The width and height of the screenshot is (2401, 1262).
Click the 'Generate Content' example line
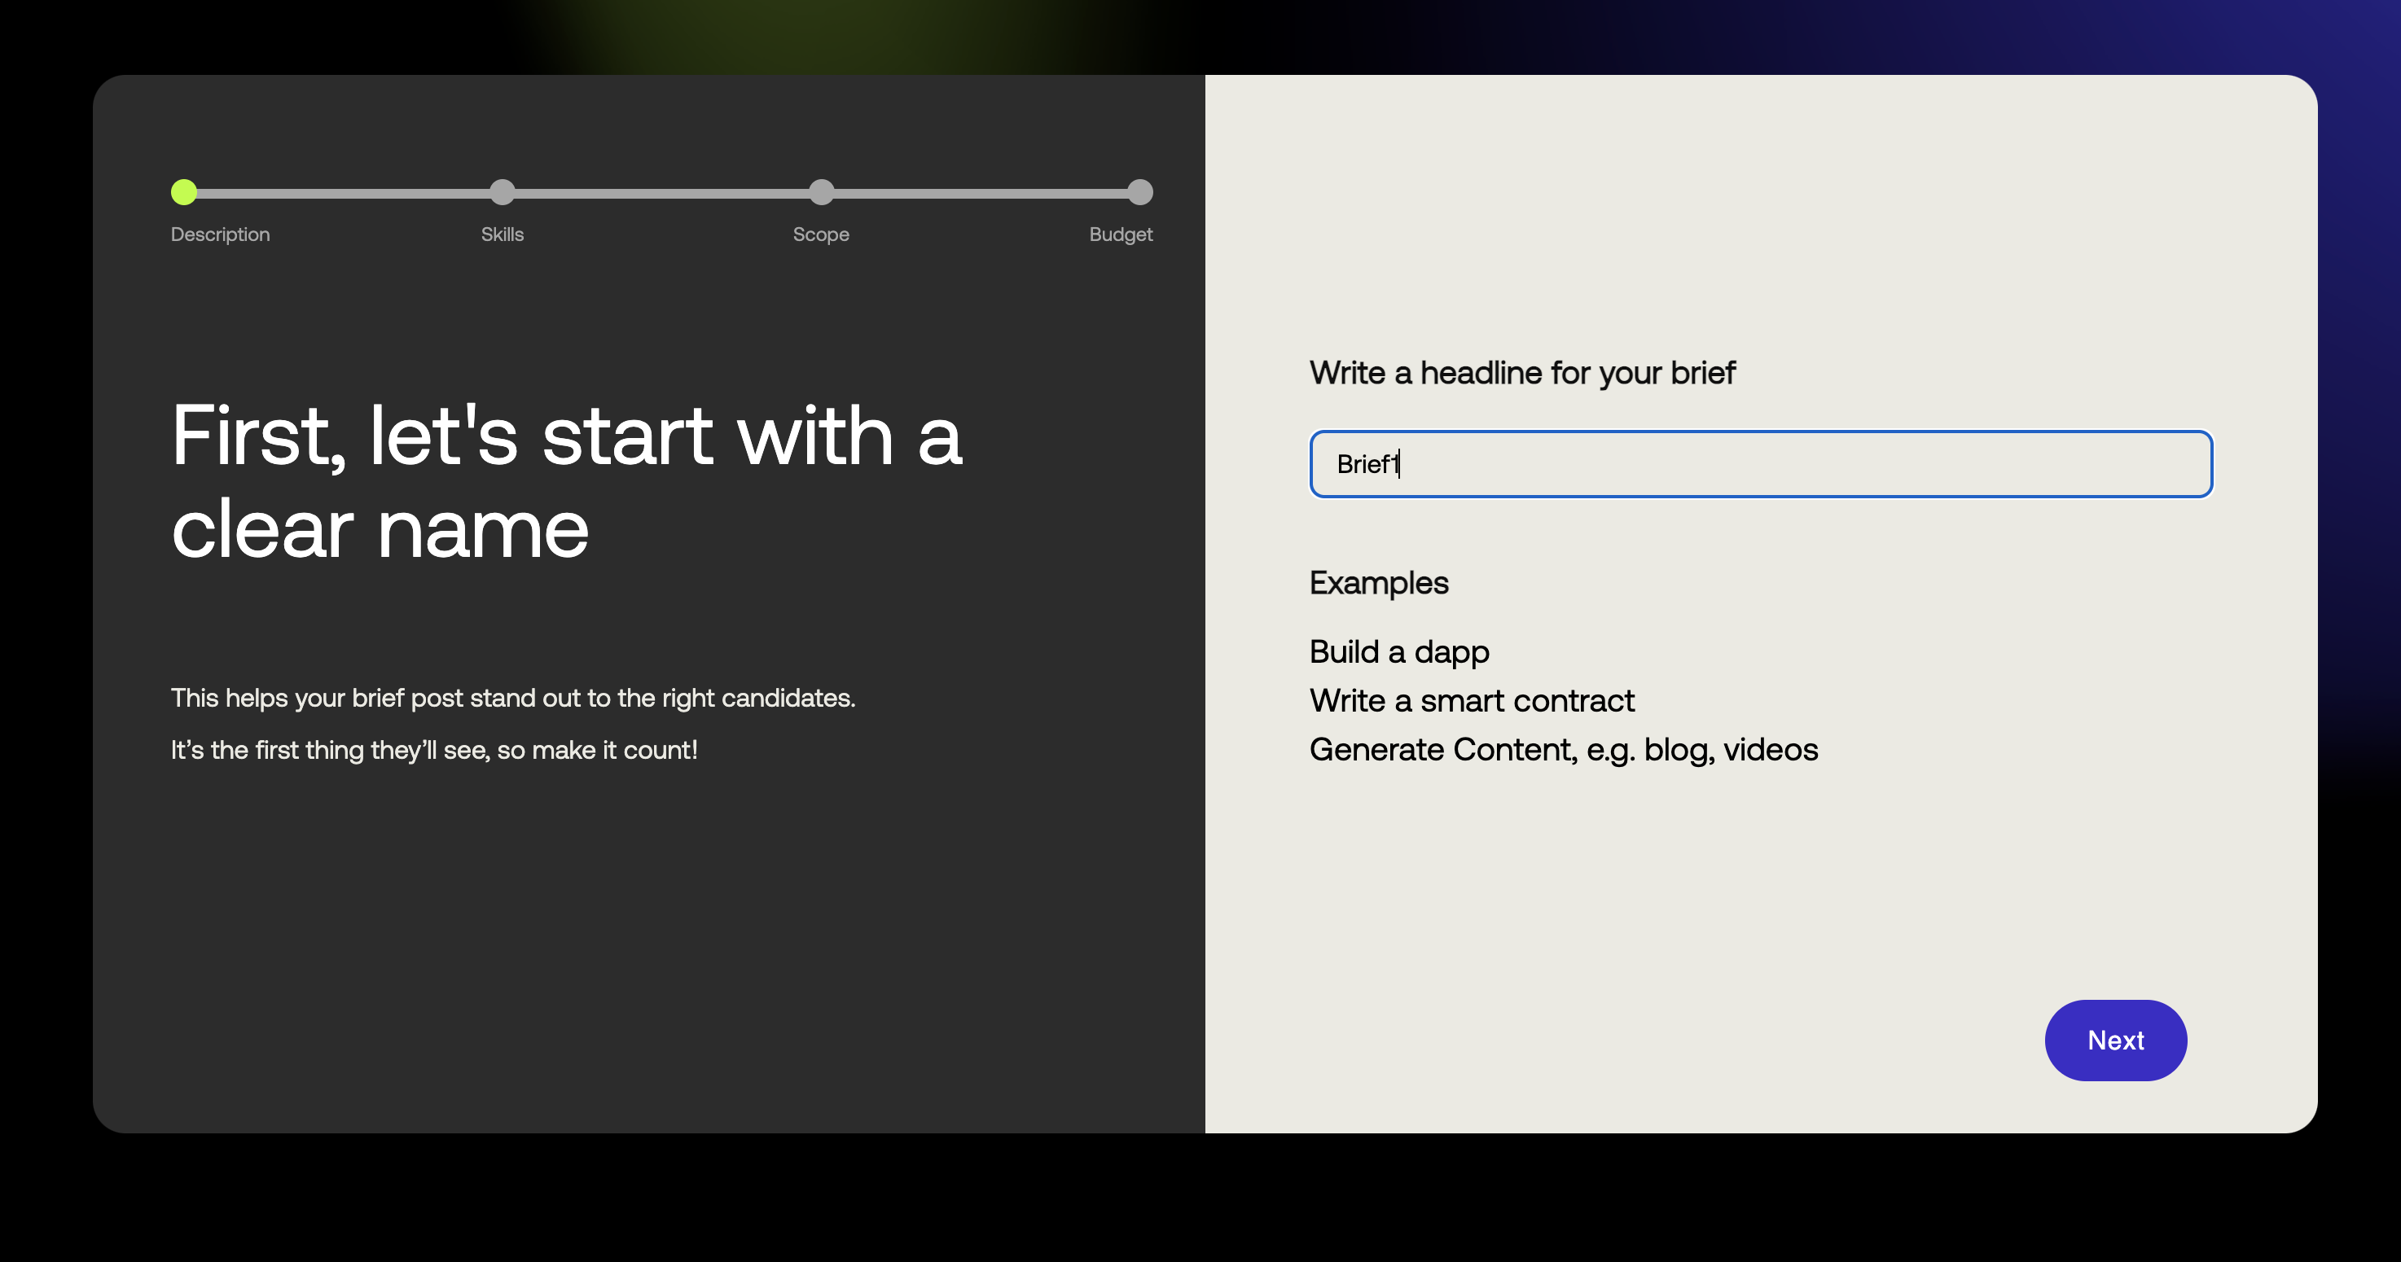[x=1563, y=751]
